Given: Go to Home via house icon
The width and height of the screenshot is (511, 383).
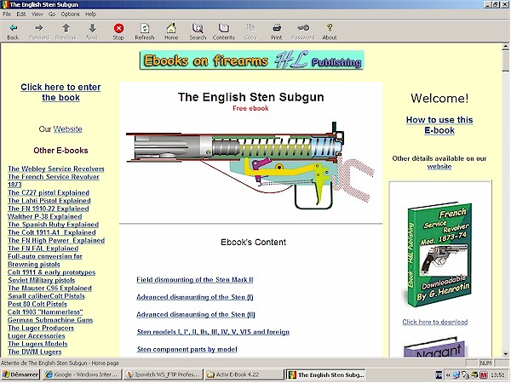Looking at the screenshot, I should click(x=171, y=28).
